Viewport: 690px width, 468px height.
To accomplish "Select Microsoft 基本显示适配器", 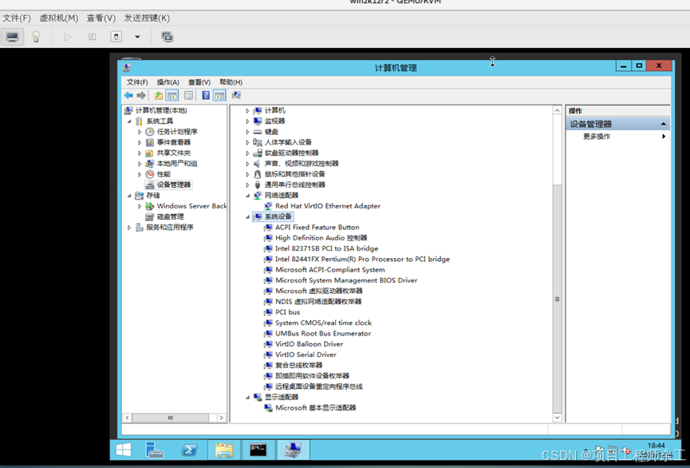I will [316, 407].
